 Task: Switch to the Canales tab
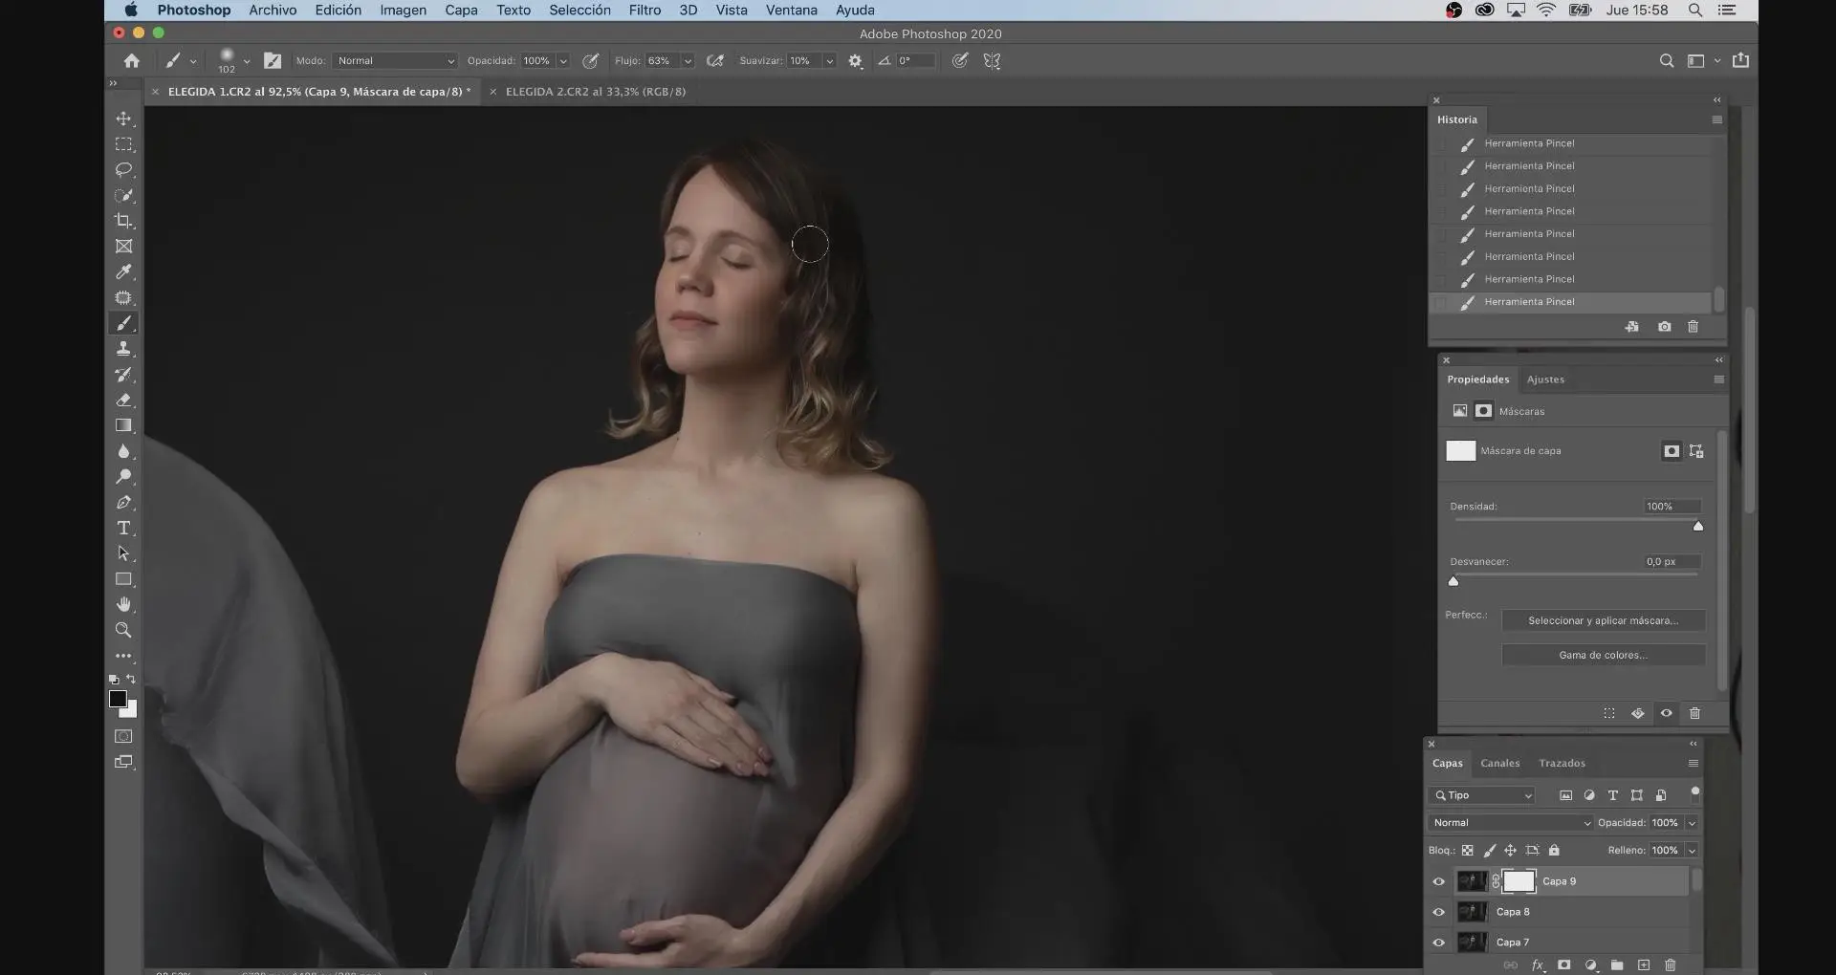[1499, 764]
